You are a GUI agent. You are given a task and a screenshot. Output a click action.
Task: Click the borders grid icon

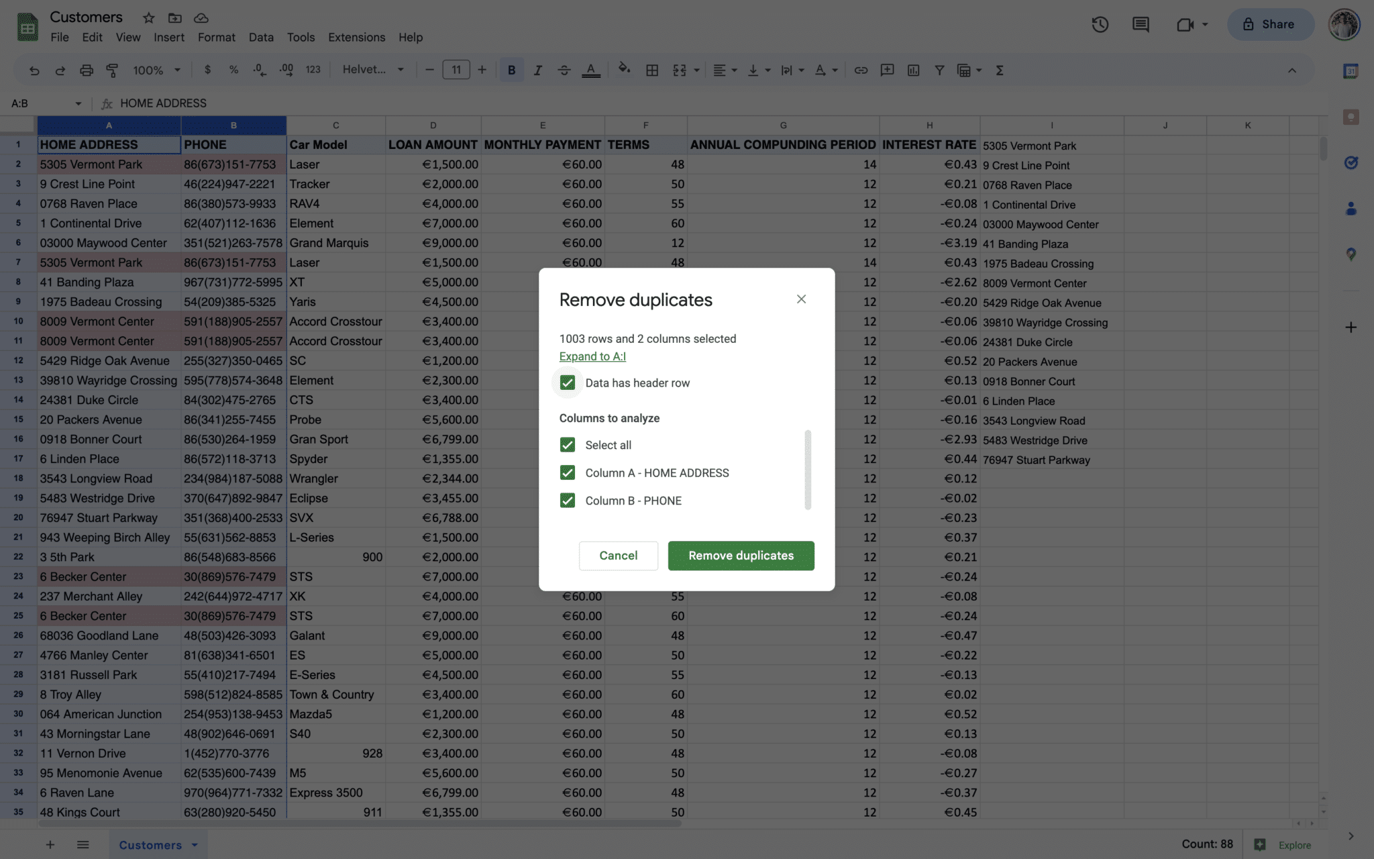click(651, 70)
